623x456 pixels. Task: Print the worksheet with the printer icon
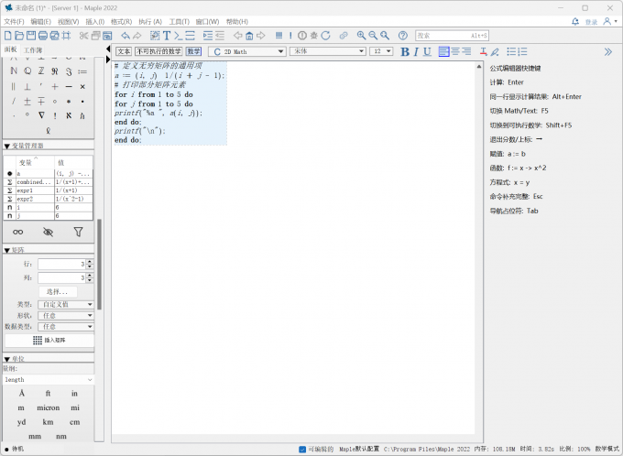coord(43,36)
